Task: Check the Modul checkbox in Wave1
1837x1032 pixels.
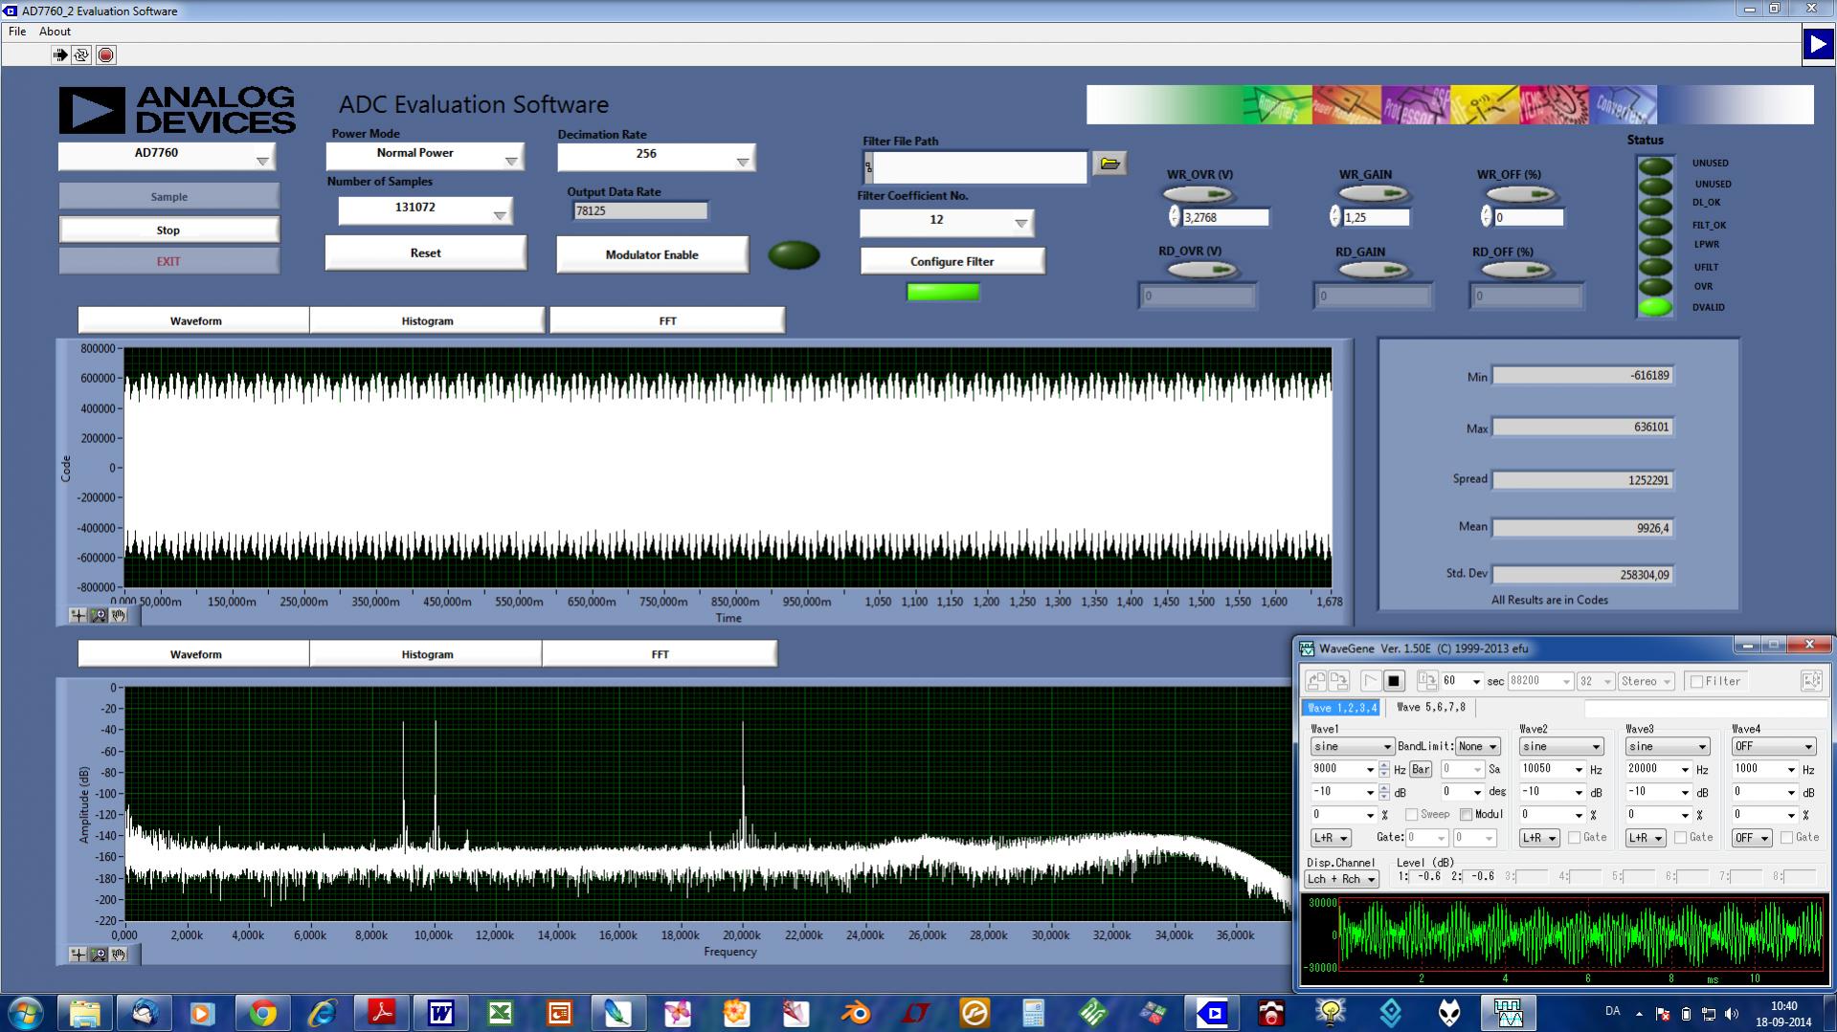Action: (x=1466, y=815)
